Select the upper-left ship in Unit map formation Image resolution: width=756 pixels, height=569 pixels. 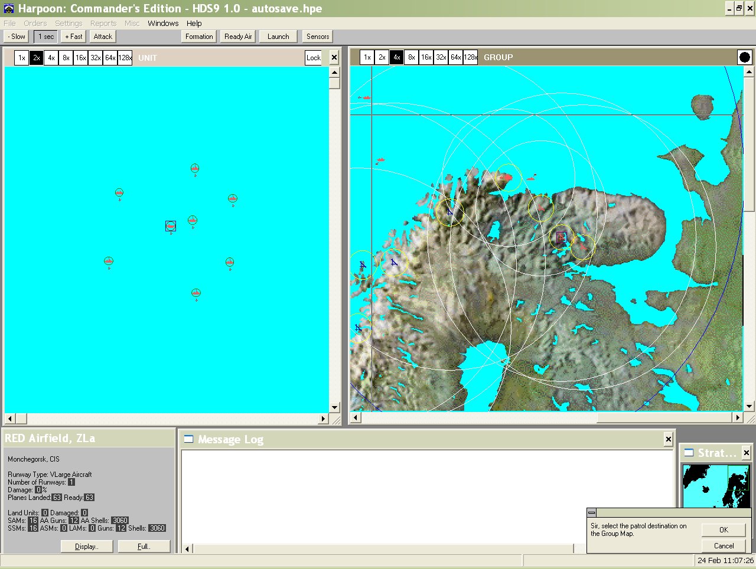119,193
